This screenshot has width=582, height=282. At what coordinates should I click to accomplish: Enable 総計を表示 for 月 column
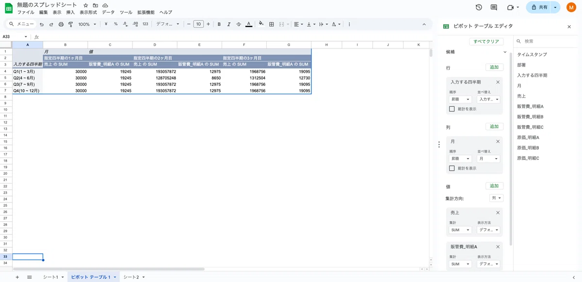452,168
